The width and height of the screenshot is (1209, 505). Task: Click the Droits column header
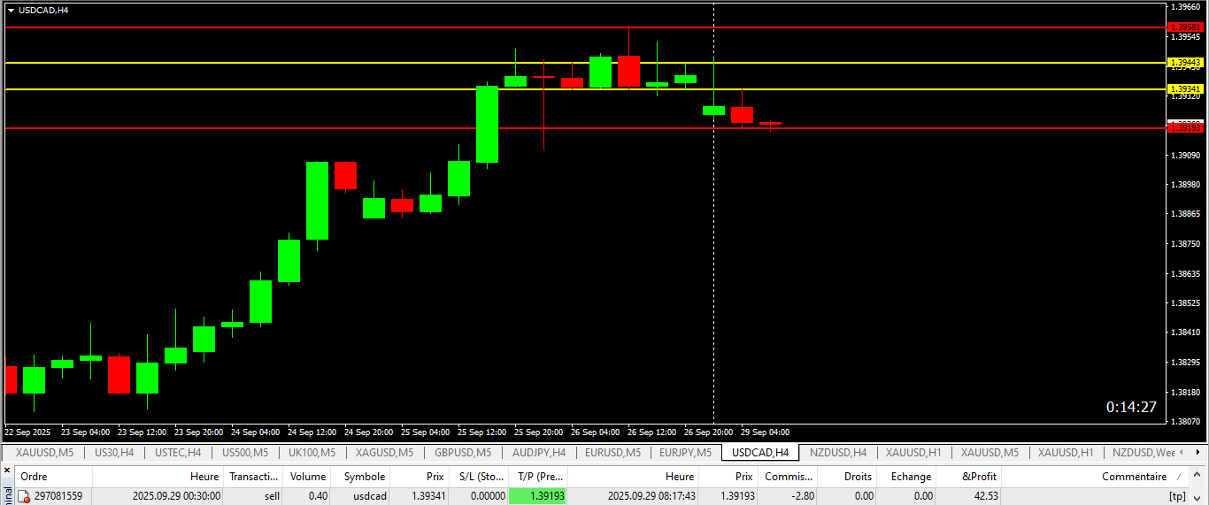[847, 476]
